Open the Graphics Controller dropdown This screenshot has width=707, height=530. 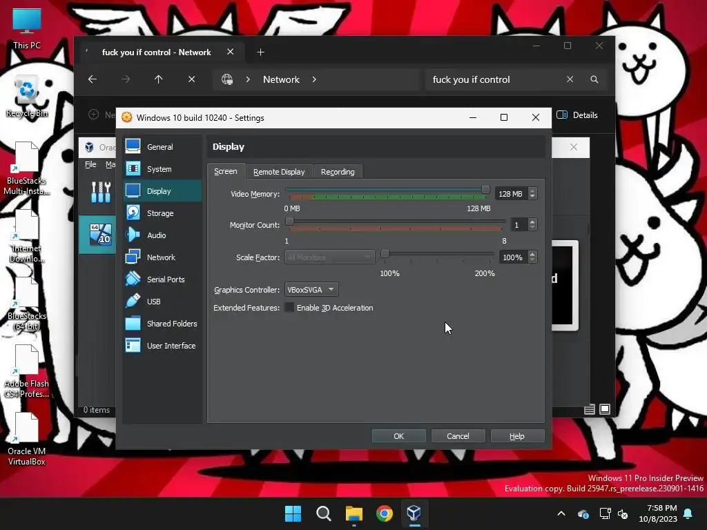tap(311, 290)
